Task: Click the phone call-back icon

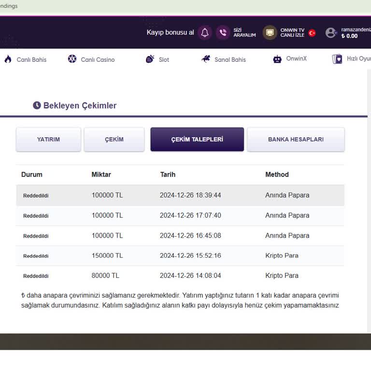Action: click(223, 33)
